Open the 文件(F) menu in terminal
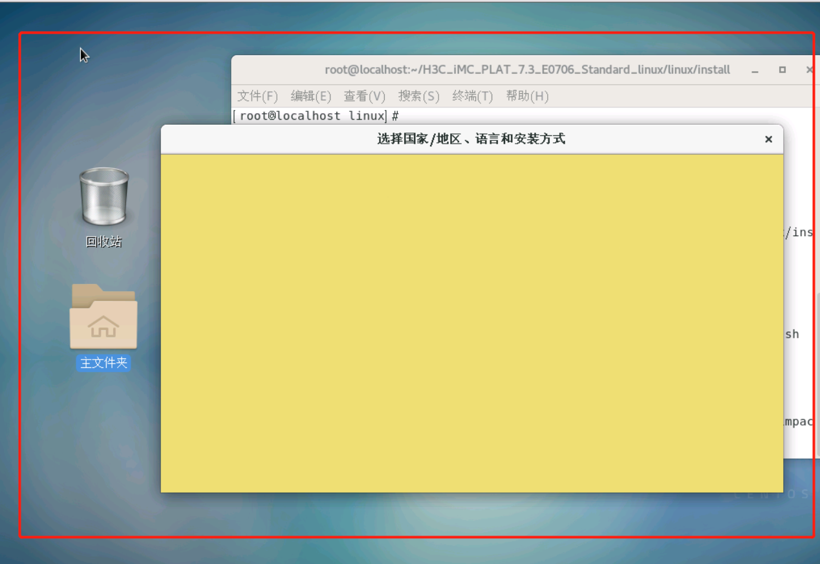Viewport: 820px width, 564px height. click(257, 96)
